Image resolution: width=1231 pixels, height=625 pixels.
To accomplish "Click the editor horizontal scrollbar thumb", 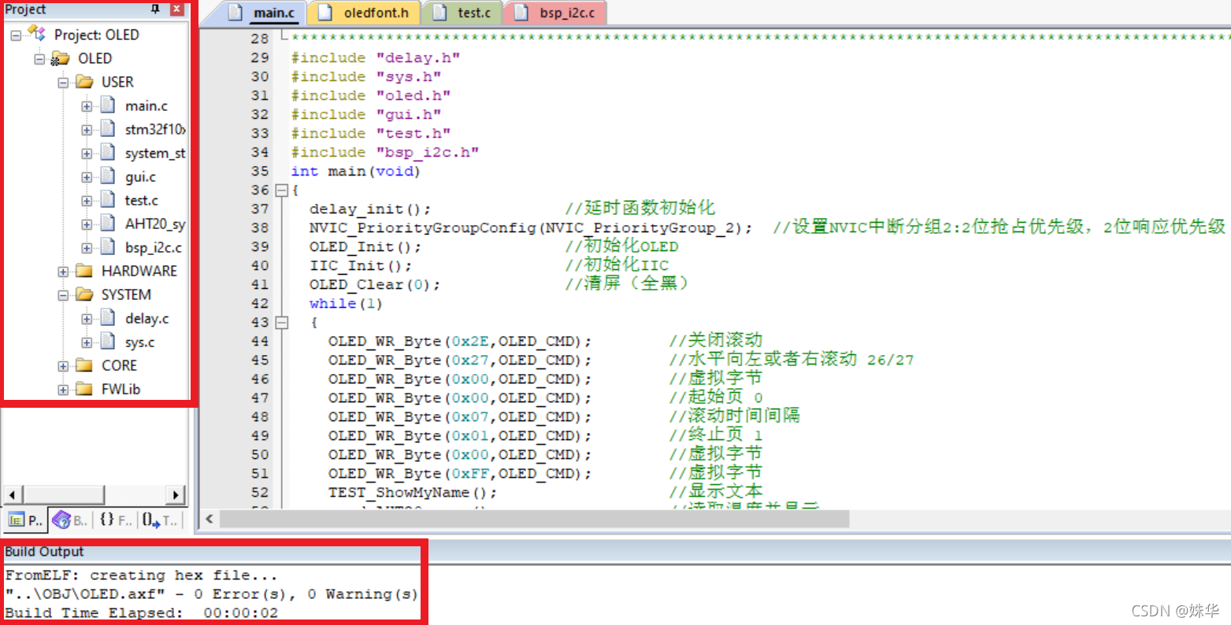I will tap(534, 518).
